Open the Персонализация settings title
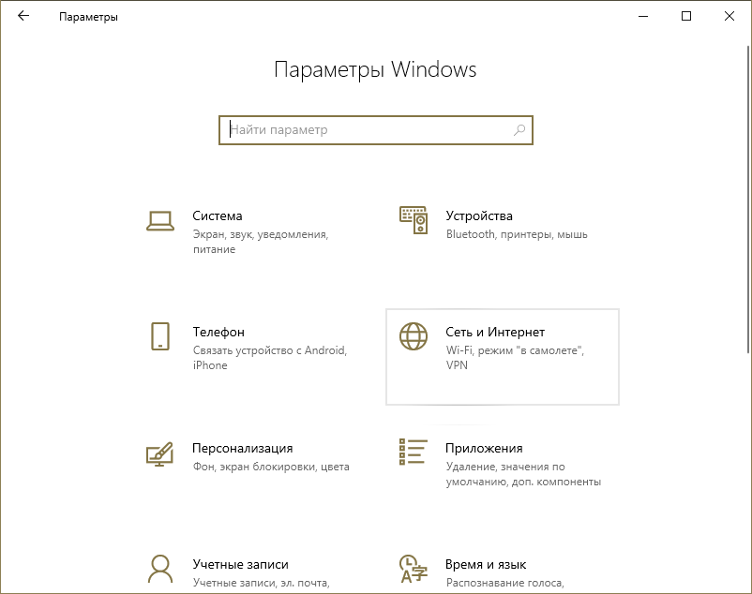 pyautogui.click(x=243, y=449)
